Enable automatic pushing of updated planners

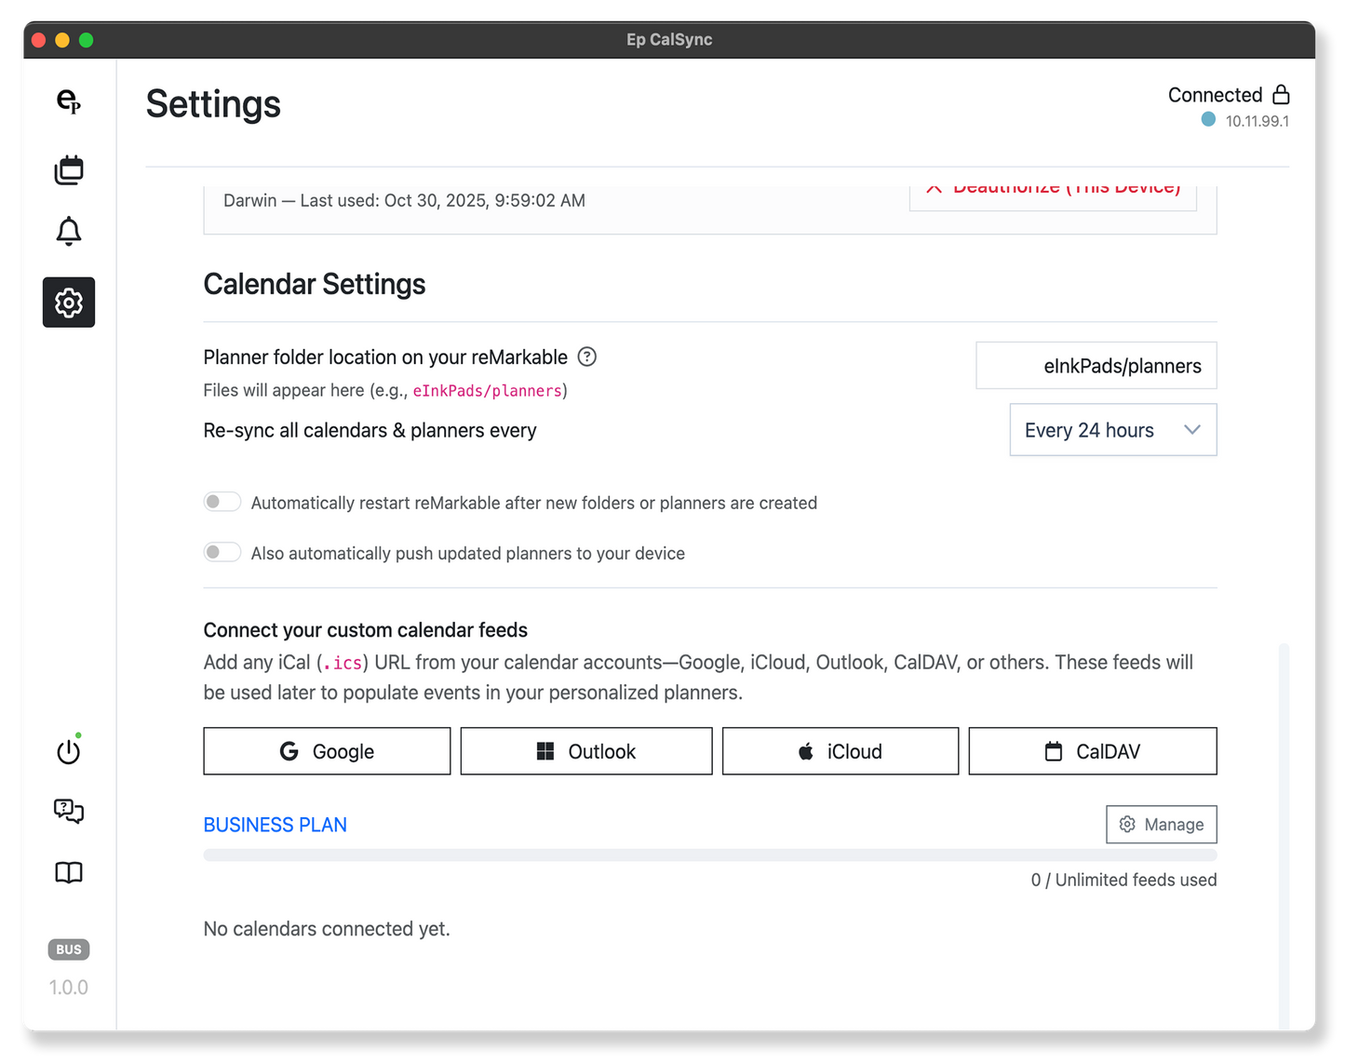coord(222,551)
